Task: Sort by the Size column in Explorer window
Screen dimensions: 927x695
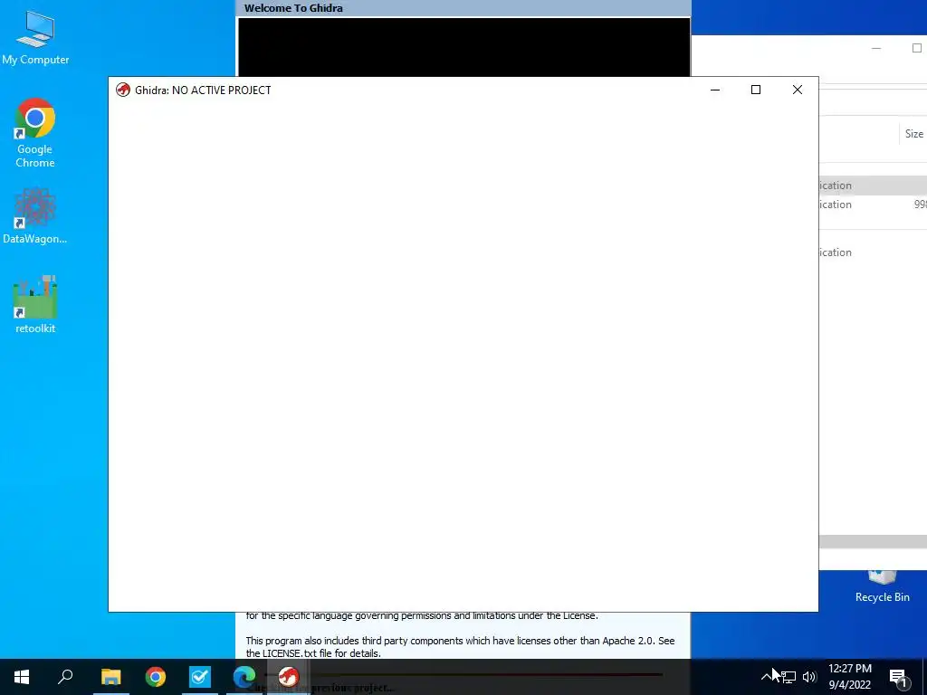Action: [913, 134]
